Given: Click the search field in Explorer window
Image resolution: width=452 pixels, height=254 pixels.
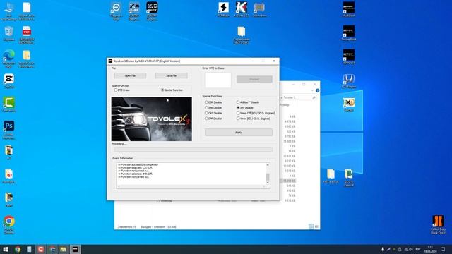Looking at the screenshot, I should (x=298, y=98).
